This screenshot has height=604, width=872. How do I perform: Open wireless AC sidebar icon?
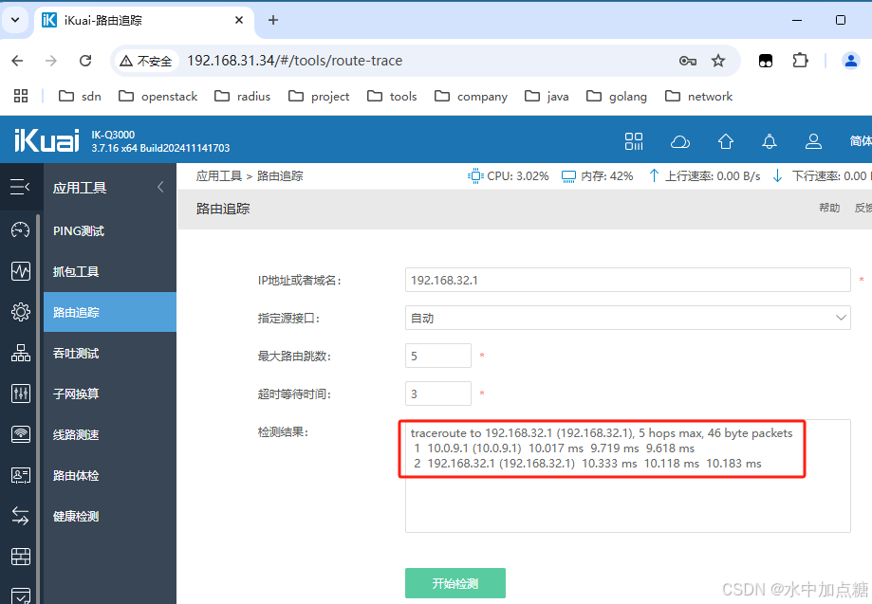[21, 434]
